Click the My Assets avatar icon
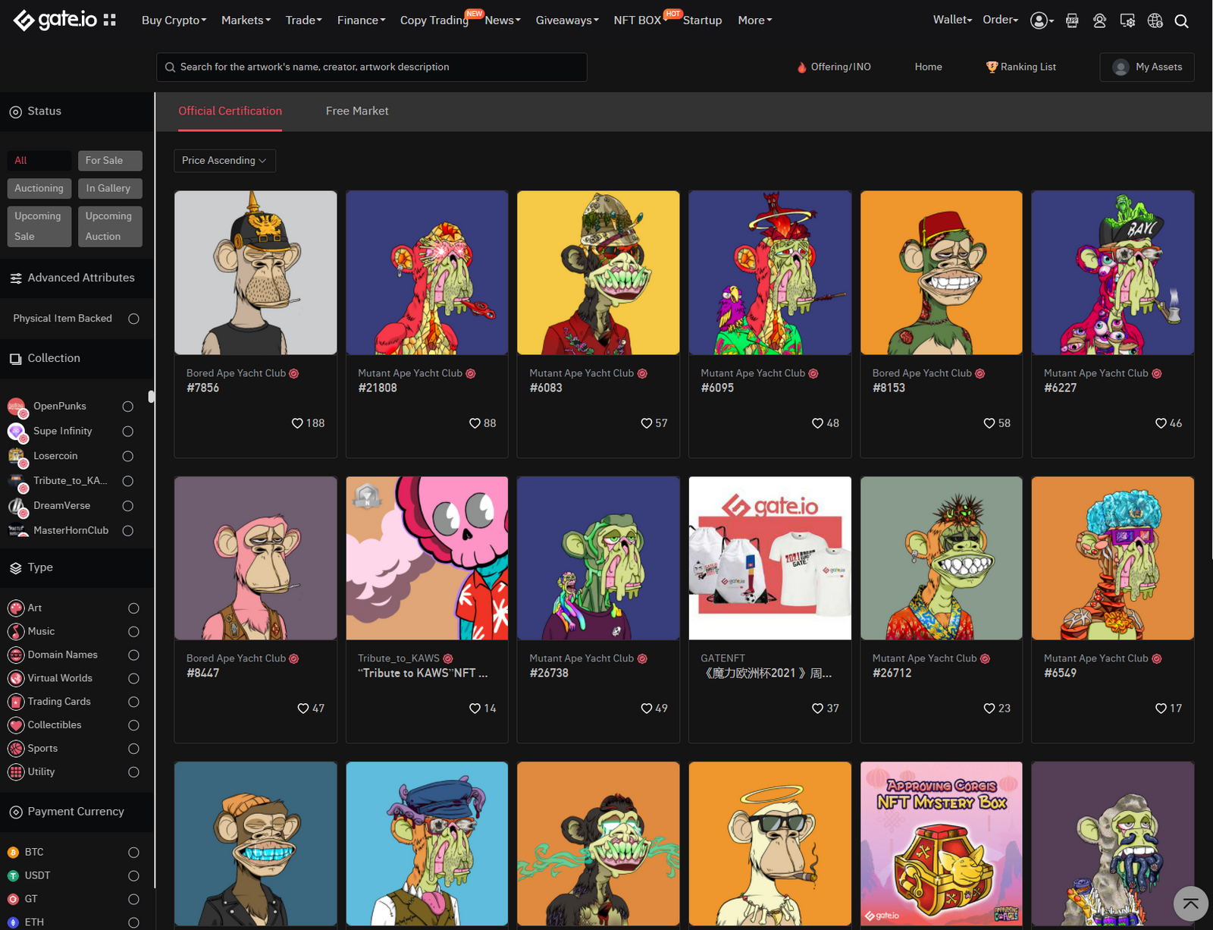The width and height of the screenshot is (1213, 930). [1121, 68]
